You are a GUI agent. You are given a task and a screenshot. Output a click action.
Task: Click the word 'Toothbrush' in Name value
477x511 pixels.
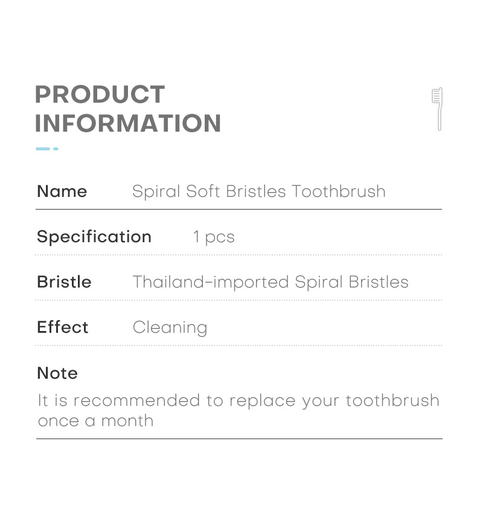(339, 191)
